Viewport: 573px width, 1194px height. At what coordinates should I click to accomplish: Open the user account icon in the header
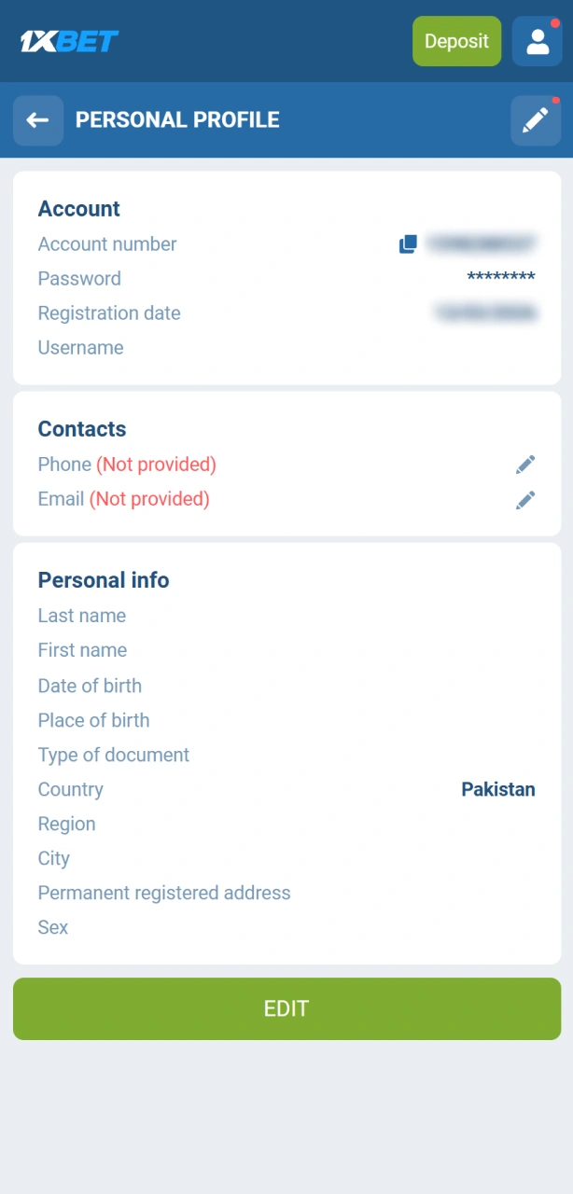pyautogui.click(x=537, y=40)
